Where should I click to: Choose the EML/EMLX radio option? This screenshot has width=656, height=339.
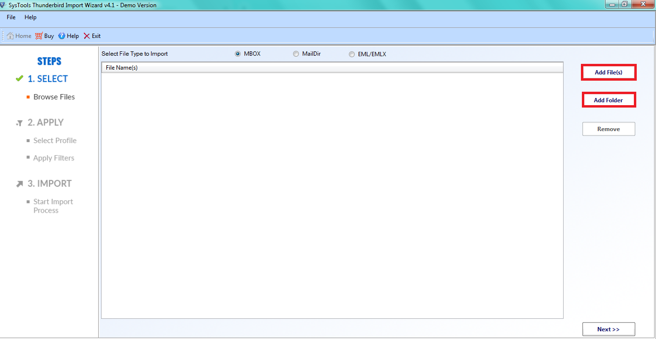click(352, 54)
